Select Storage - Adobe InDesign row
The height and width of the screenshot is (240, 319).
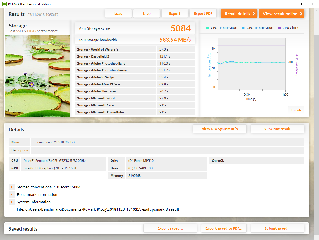(135, 77)
